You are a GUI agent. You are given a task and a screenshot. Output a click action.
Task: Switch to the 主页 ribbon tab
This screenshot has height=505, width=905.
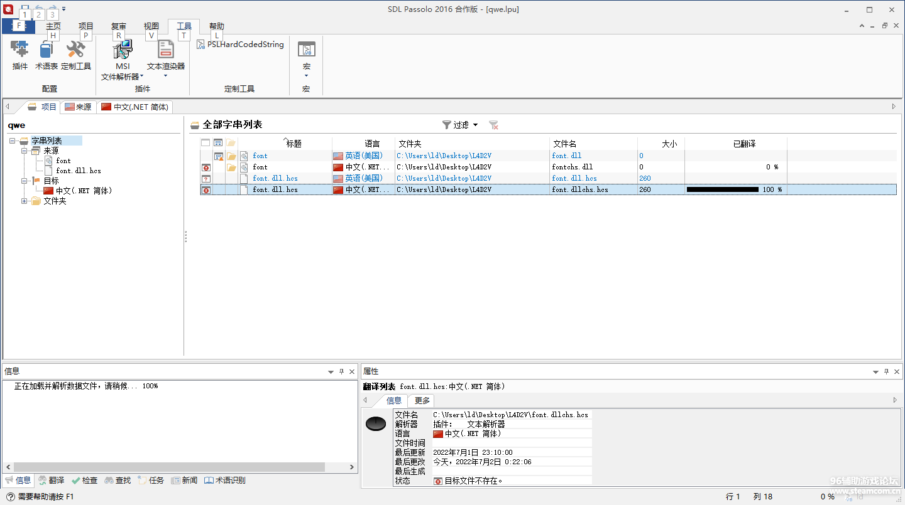coord(53,26)
